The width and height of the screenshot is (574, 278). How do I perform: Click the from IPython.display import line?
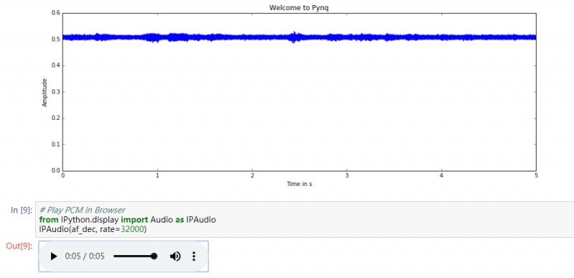pos(128,220)
